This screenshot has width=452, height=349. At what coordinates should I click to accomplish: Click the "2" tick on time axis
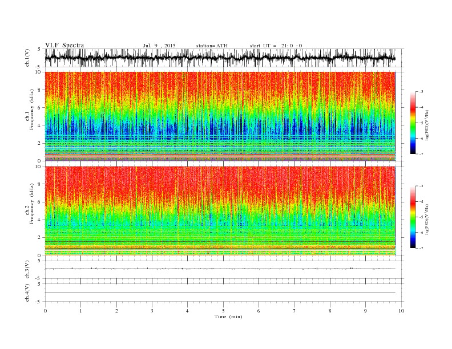coord(116,311)
